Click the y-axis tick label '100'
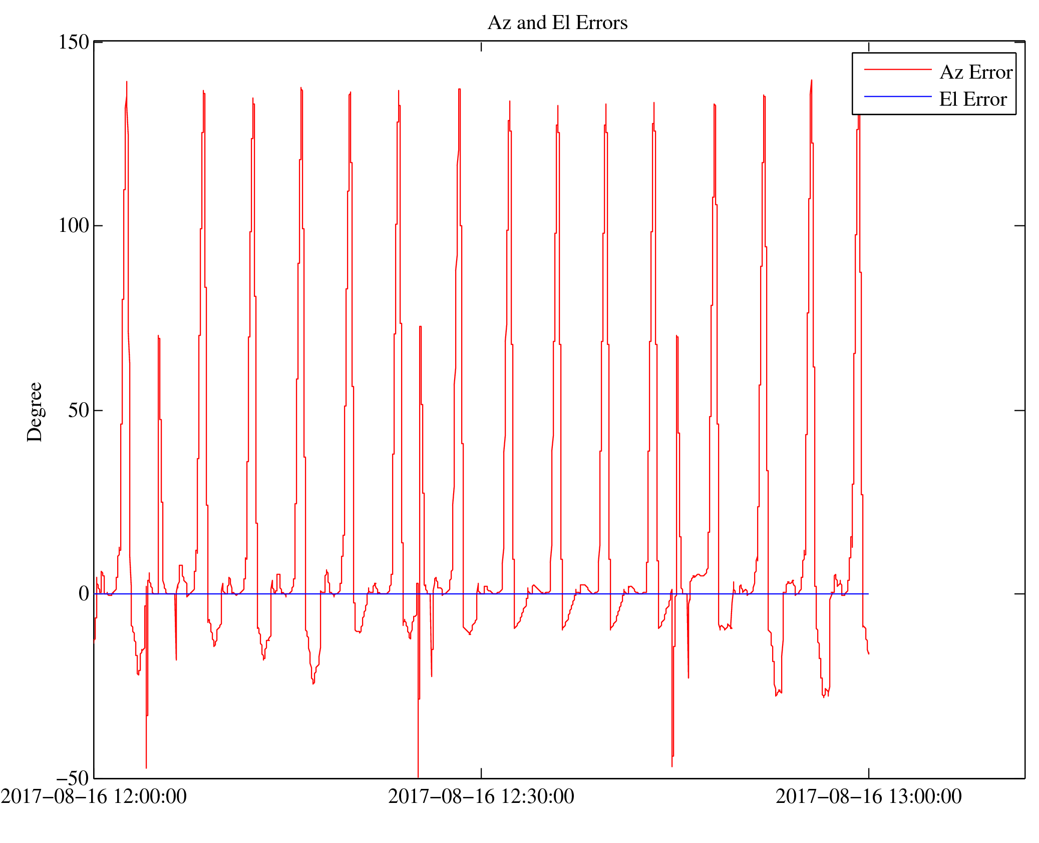The height and width of the screenshot is (843, 1039). click(x=74, y=226)
